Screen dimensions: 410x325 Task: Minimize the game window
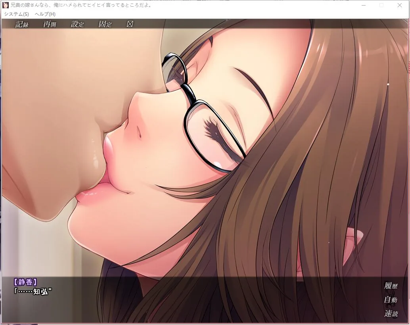[364, 5]
